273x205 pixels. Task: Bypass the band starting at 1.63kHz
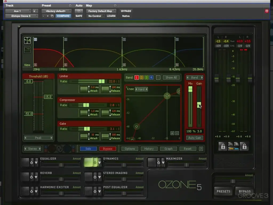point(124,65)
